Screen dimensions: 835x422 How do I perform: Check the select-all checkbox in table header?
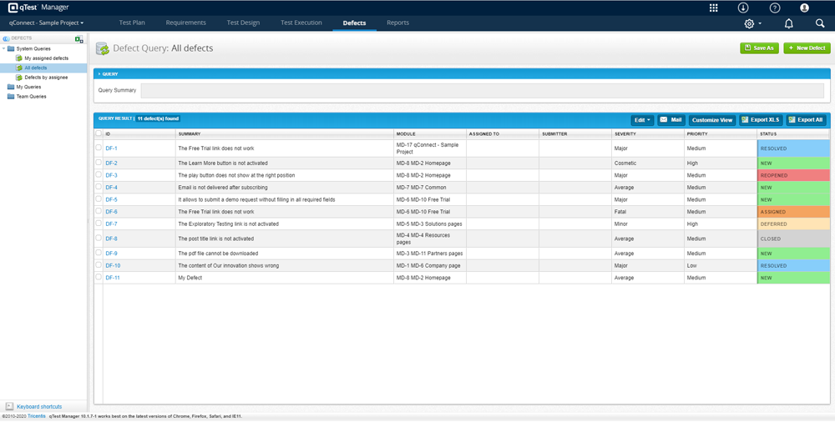(99, 133)
